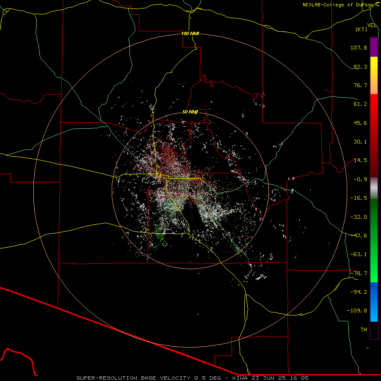Viewport: 381px width, 381px height.
Task: Click the TH legend label
Action: point(364,330)
